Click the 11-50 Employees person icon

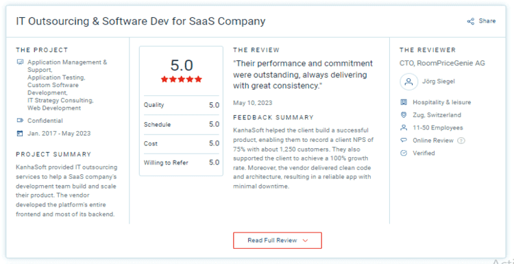tap(404, 128)
